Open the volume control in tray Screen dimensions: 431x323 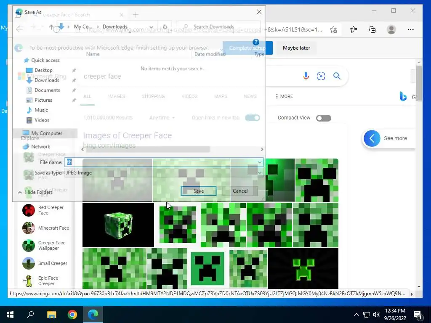point(376,315)
